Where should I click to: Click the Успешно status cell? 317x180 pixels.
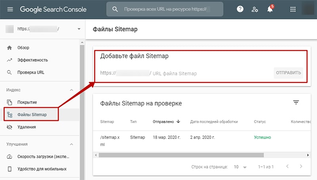(262, 137)
